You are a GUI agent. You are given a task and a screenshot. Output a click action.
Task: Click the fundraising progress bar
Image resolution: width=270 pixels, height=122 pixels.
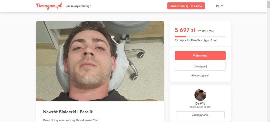(x=200, y=37)
